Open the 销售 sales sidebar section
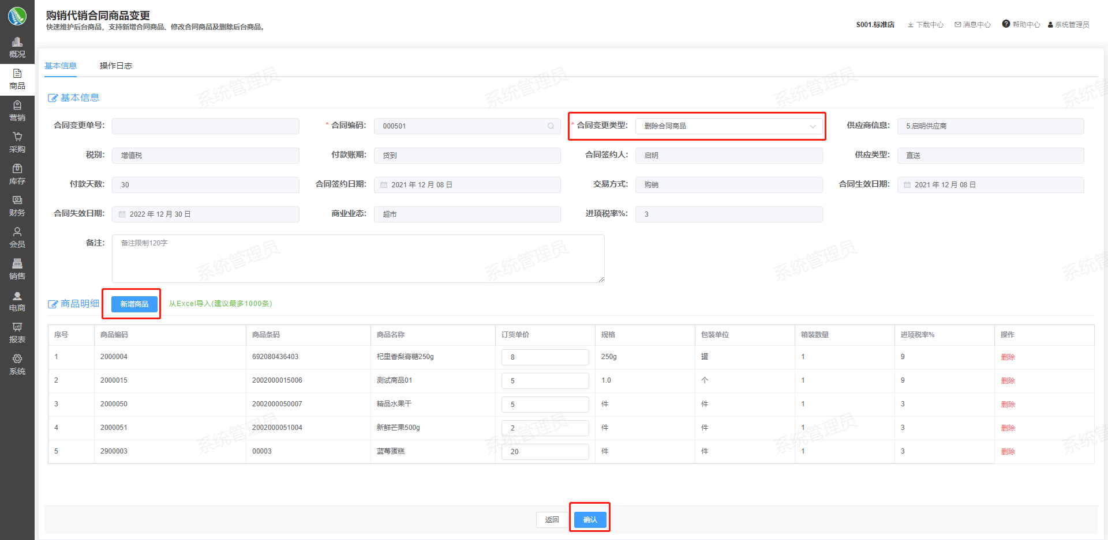The width and height of the screenshot is (1108, 540). tap(17, 270)
